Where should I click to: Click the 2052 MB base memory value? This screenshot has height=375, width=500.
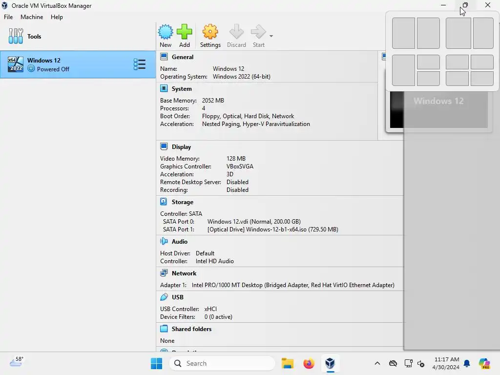coord(213,101)
